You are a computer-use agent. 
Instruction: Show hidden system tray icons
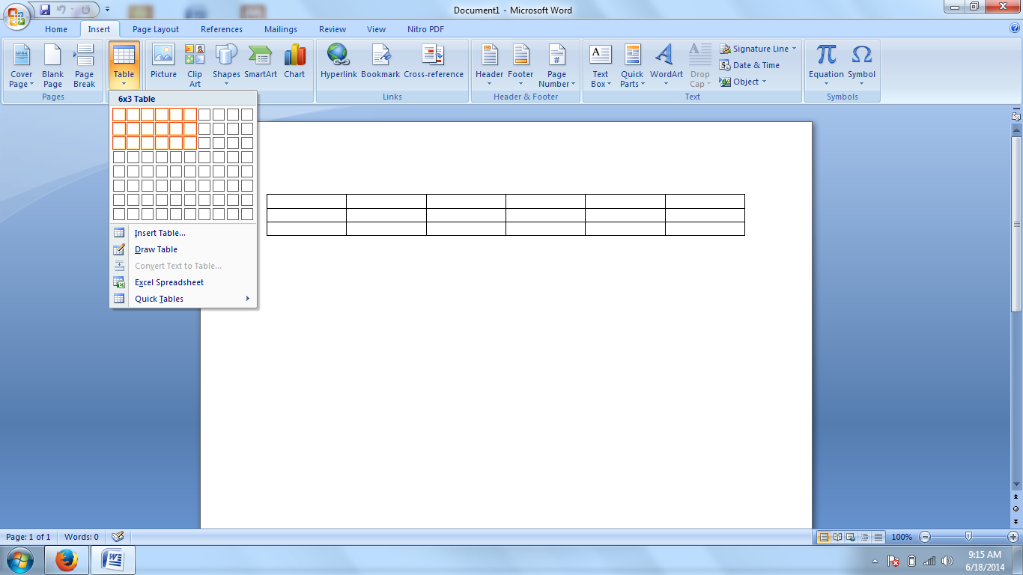[x=875, y=561]
